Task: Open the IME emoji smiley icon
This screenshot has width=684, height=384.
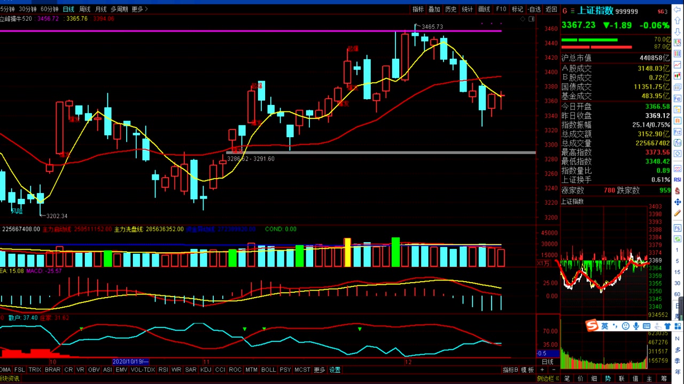Action: [x=626, y=325]
